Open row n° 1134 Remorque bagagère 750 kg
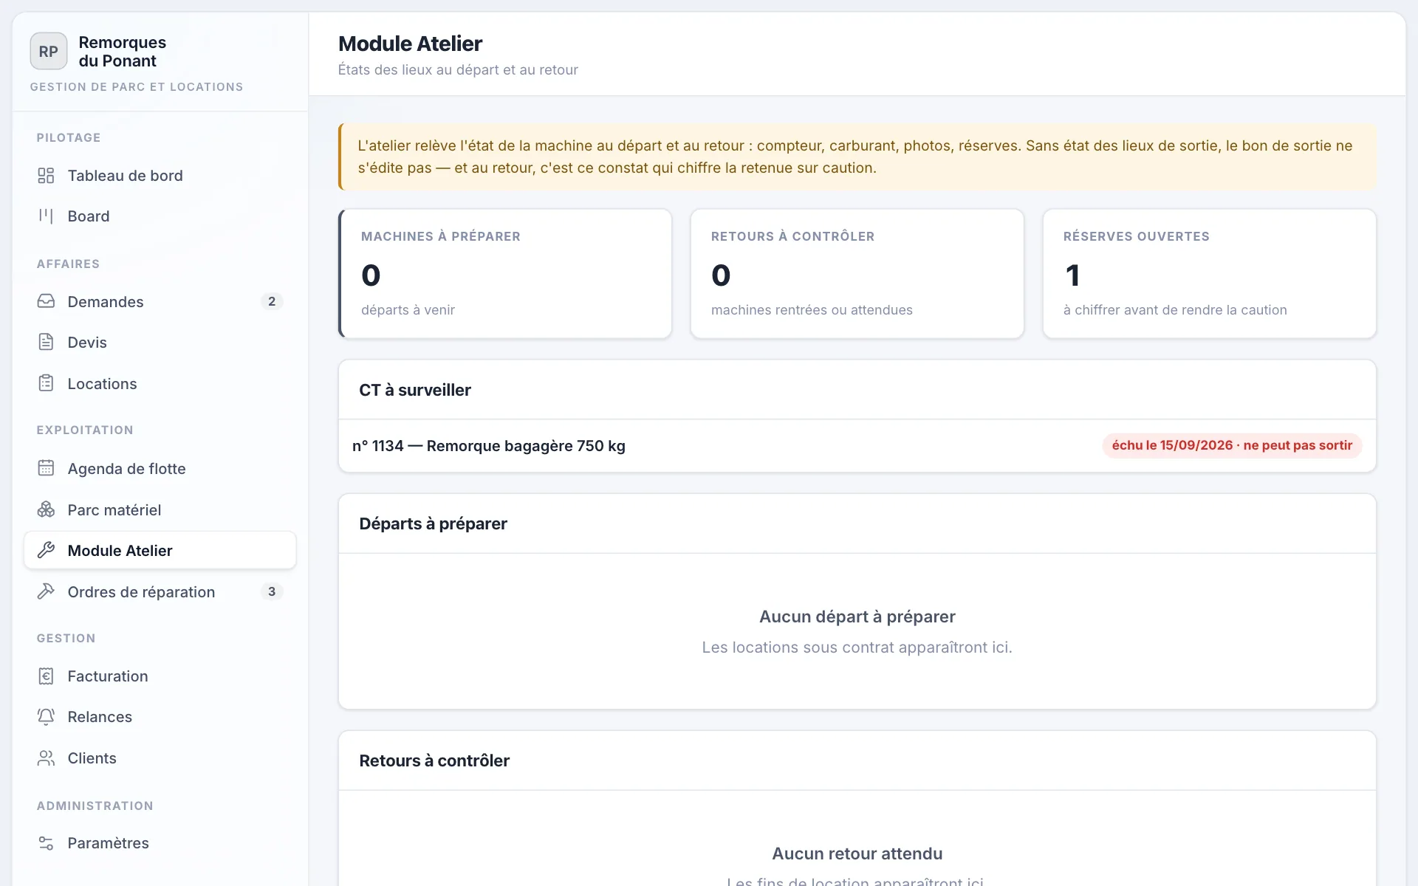This screenshot has width=1418, height=886. click(x=857, y=446)
